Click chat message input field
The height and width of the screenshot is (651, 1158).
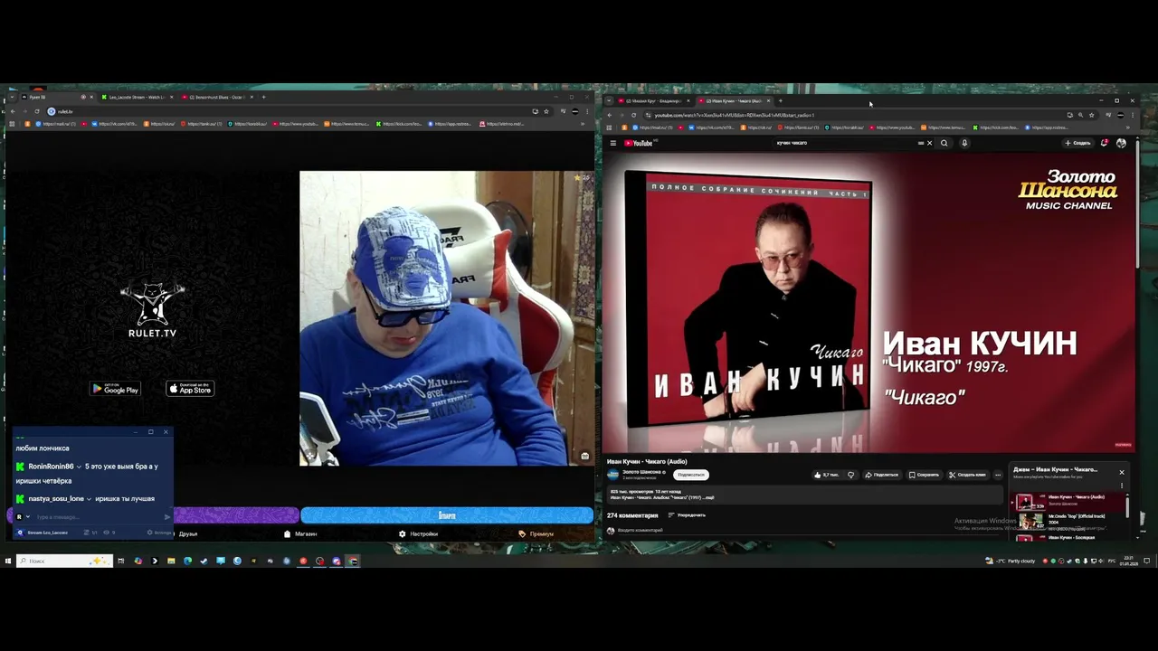tap(98, 517)
